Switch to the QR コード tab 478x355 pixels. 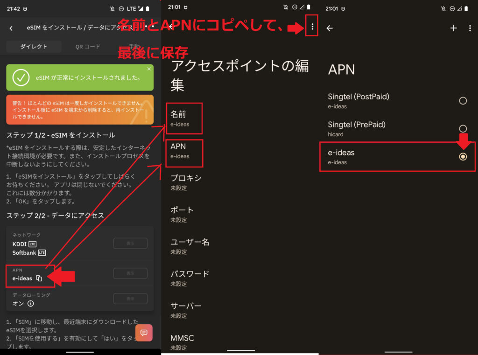coord(88,47)
